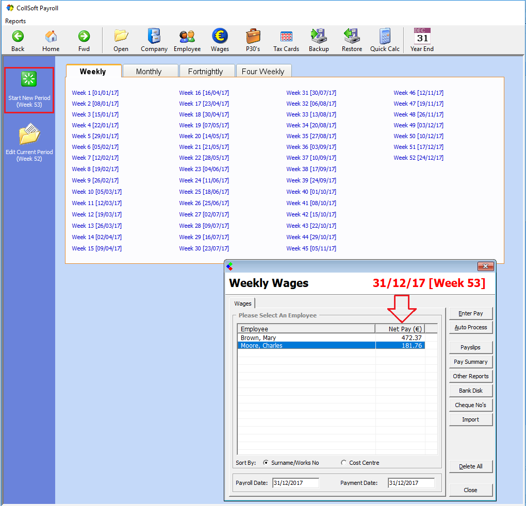The width and height of the screenshot is (526, 506).
Task: Click the Payslips button
Action: pyautogui.click(x=470, y=347)
